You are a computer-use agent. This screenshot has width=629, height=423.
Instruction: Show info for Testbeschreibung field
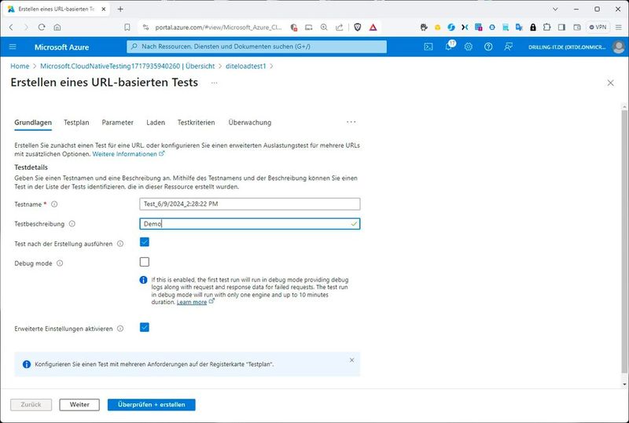(72, 223)
